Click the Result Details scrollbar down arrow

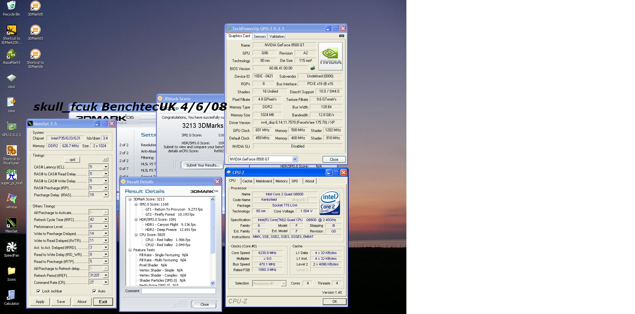point(213,283)
